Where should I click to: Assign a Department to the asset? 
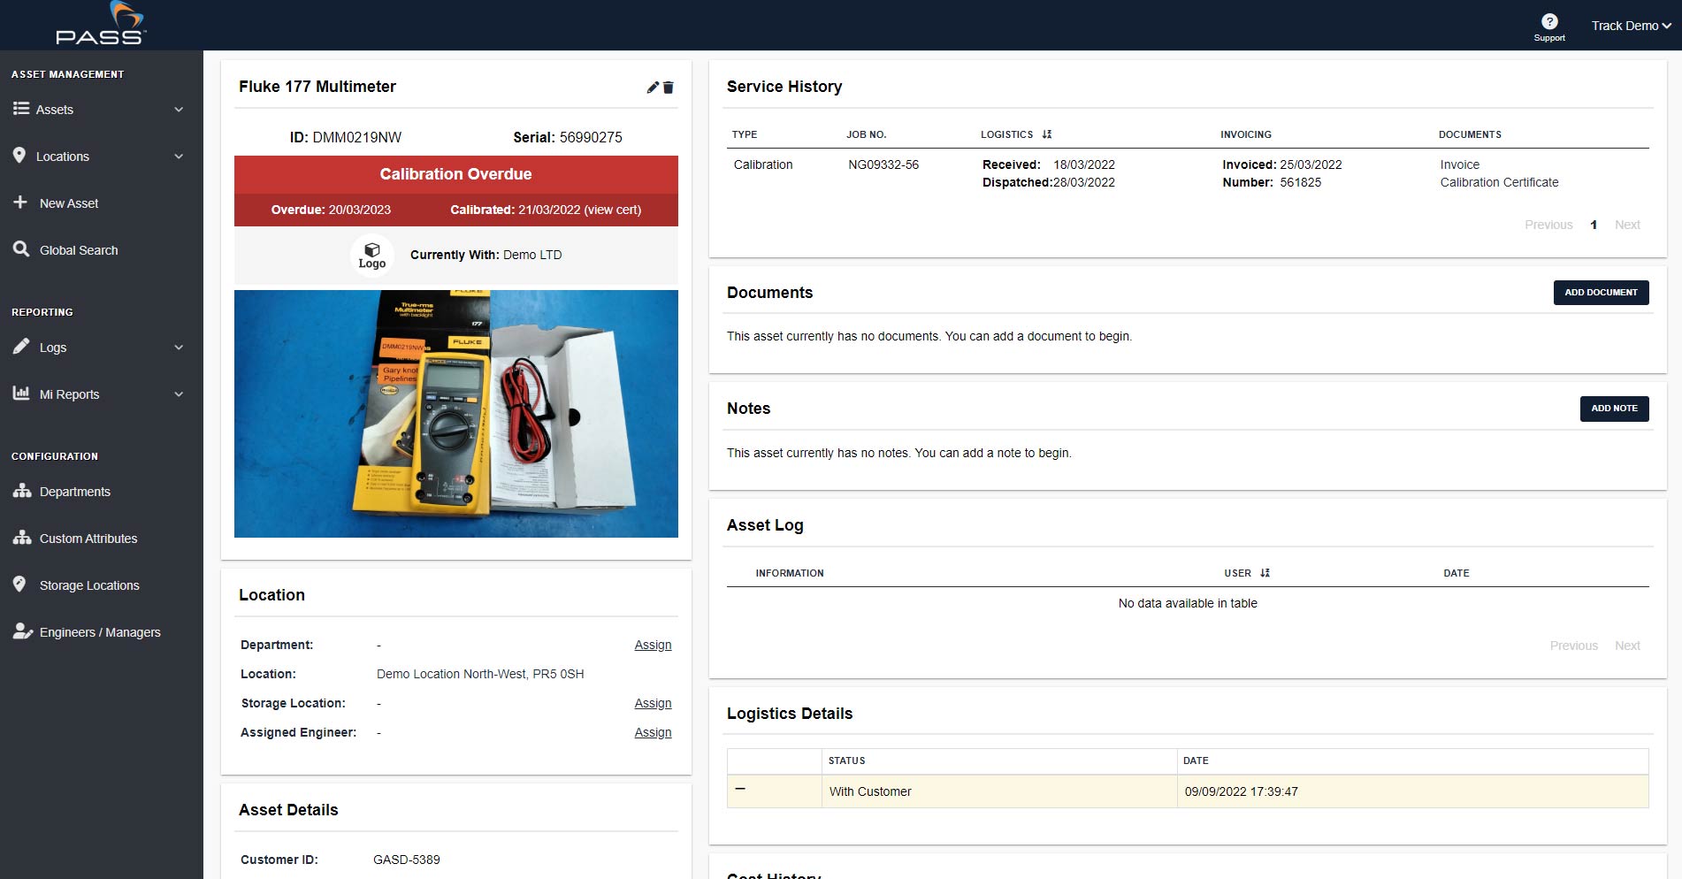pyautogui.click(x=653, y=645)
